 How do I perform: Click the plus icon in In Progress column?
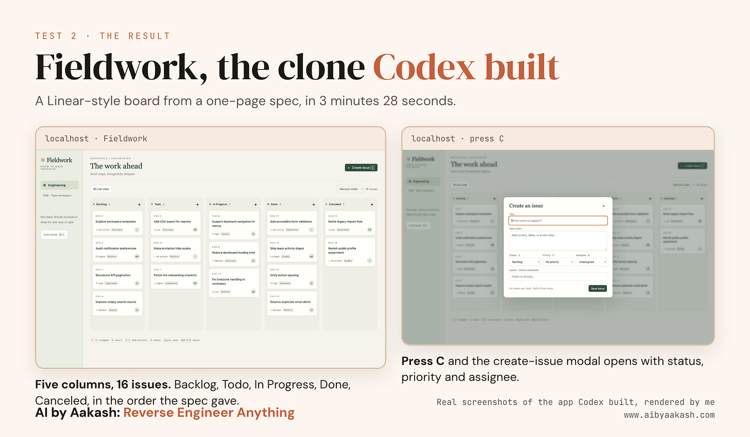[x=255, y=204]
